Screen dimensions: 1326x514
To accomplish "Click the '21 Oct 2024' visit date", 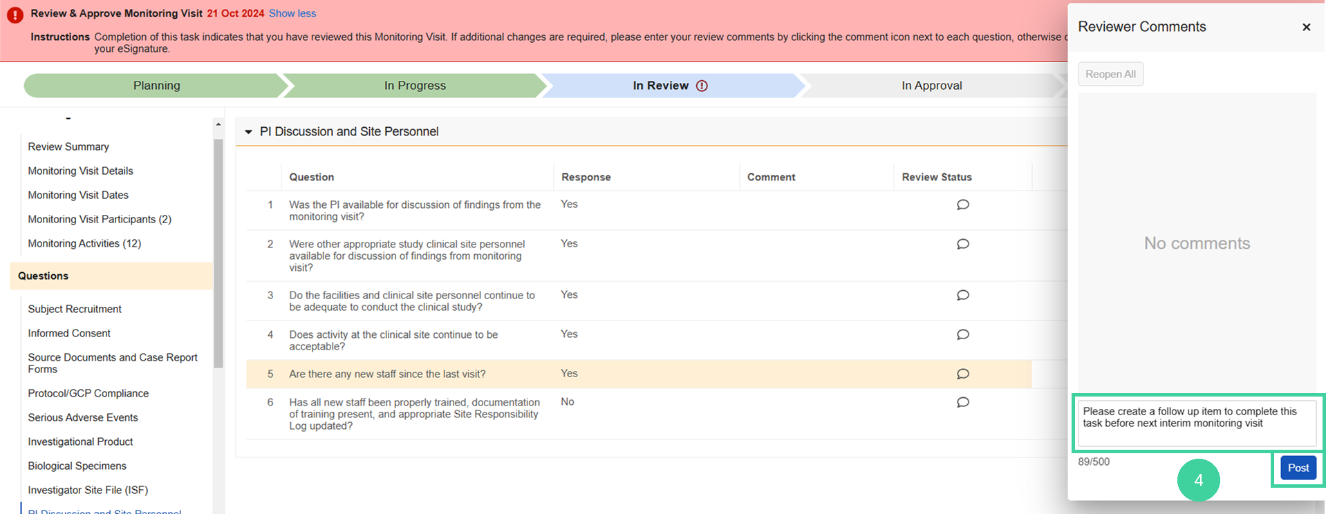I will pos(236,13).
